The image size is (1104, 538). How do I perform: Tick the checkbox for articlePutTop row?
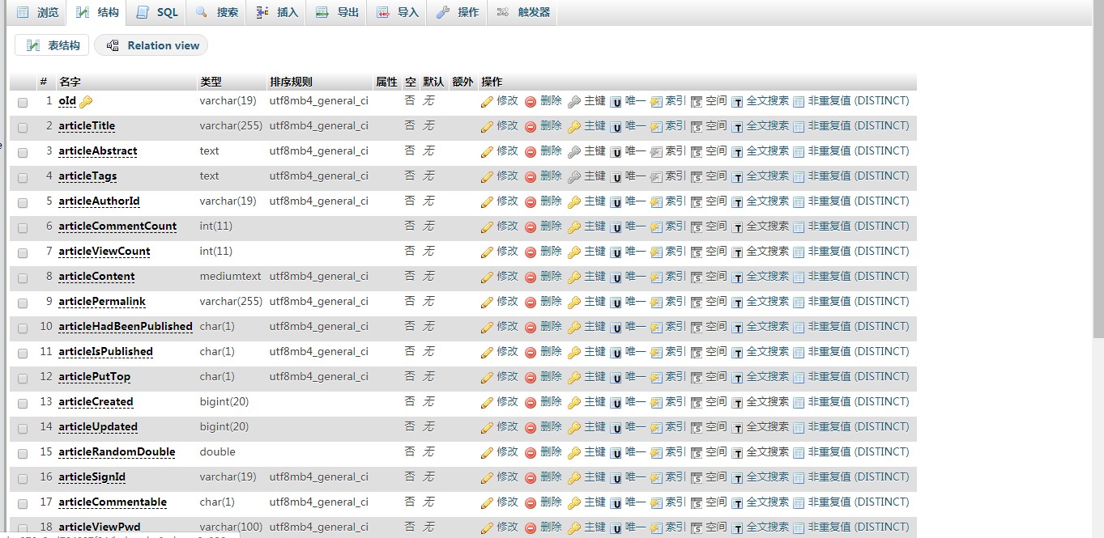[x=23, y=379]
